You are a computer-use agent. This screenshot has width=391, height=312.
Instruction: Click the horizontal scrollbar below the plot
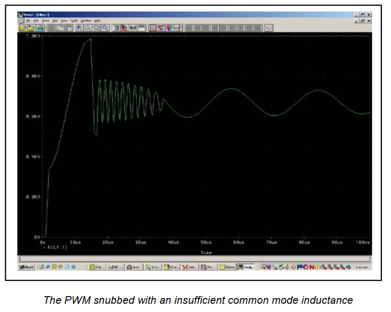coord(194,259)
